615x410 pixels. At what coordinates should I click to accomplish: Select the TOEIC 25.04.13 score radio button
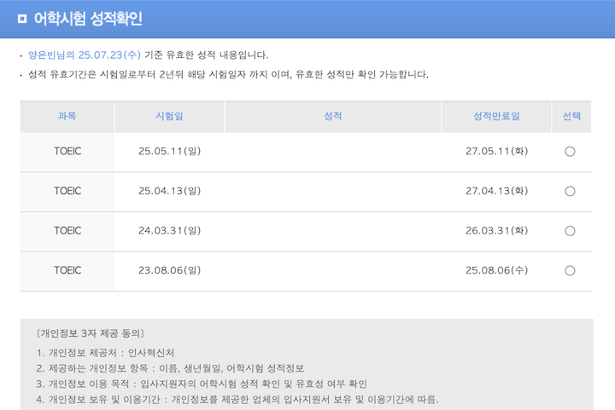[570, 191]
